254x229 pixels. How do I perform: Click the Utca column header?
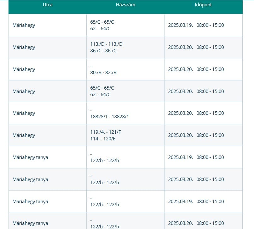[48, 5]
